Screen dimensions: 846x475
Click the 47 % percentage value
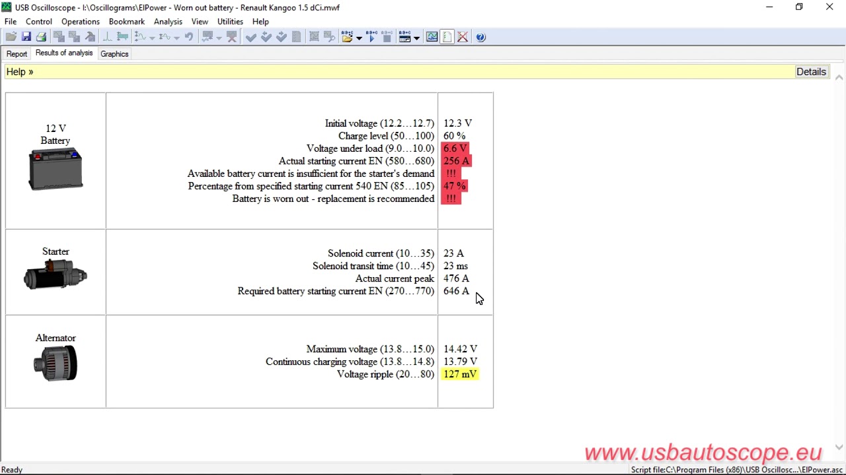click(455, 186)
